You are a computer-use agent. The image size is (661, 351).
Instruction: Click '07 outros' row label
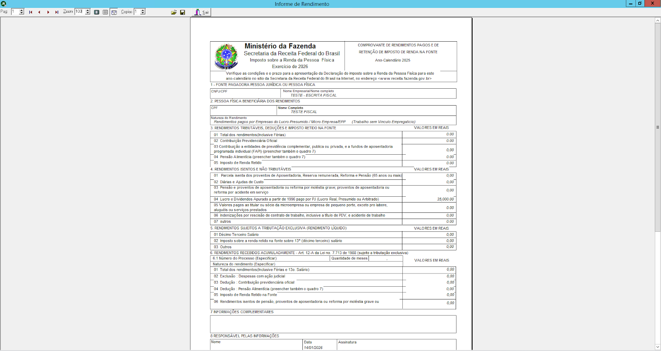pyautogui.click(x=222, y=222)
